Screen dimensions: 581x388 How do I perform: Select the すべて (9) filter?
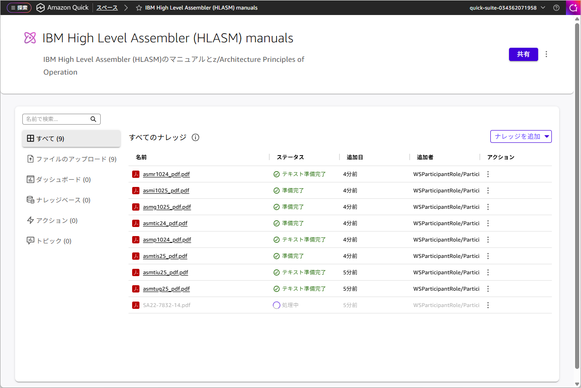point(72,139)
